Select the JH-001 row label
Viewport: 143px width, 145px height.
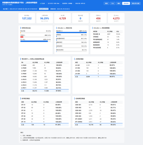[77, 65]
